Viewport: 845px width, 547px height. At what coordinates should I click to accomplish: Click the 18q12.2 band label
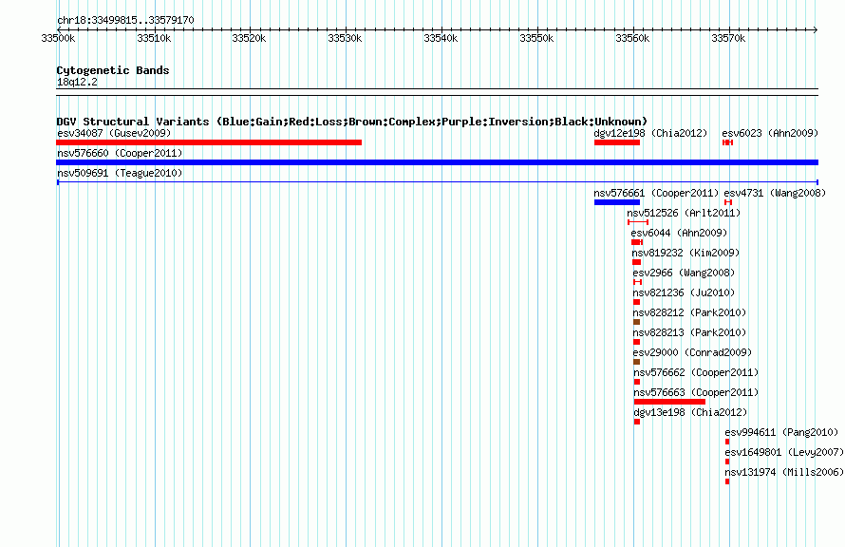77,82
